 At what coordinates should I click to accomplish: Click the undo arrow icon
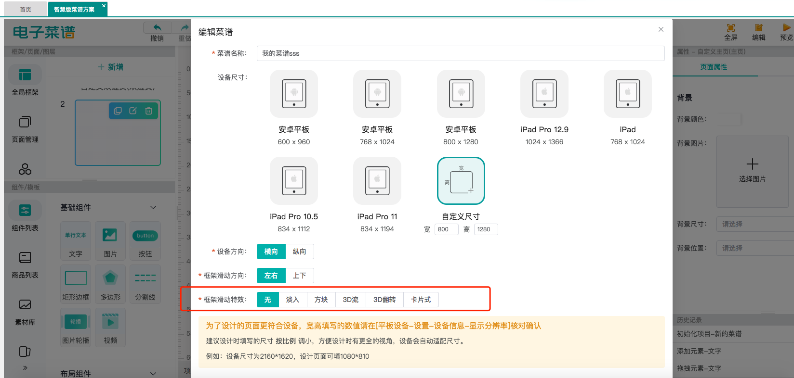coord(157,28)
